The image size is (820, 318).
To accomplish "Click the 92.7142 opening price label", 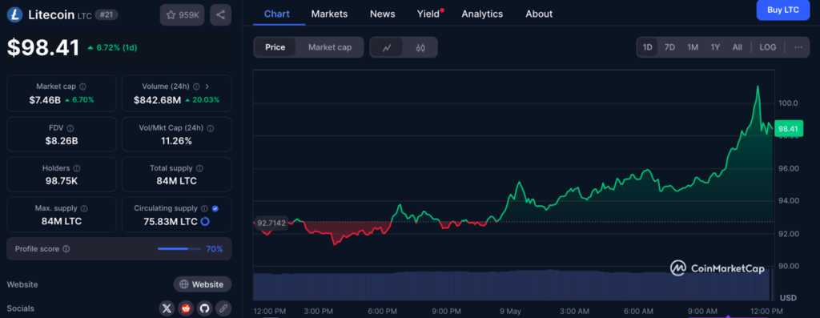I will (271, 223).
